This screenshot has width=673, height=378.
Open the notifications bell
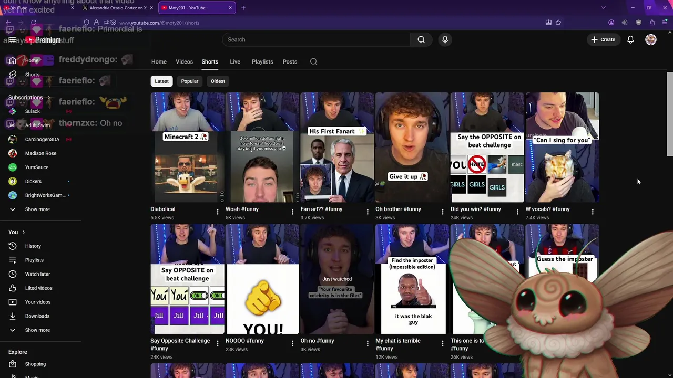(630, 39)
